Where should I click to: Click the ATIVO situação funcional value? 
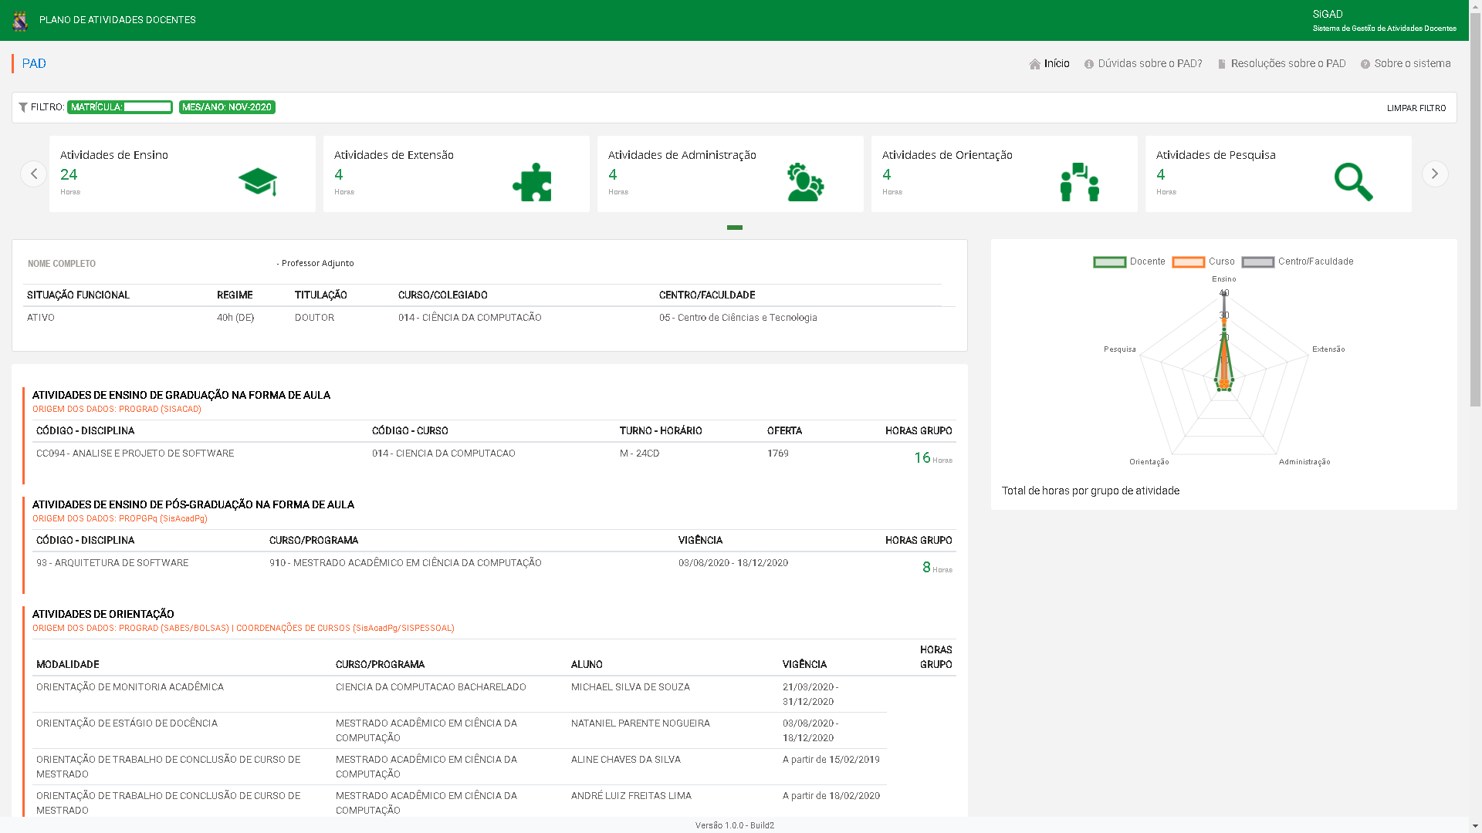tap(41, 318)
